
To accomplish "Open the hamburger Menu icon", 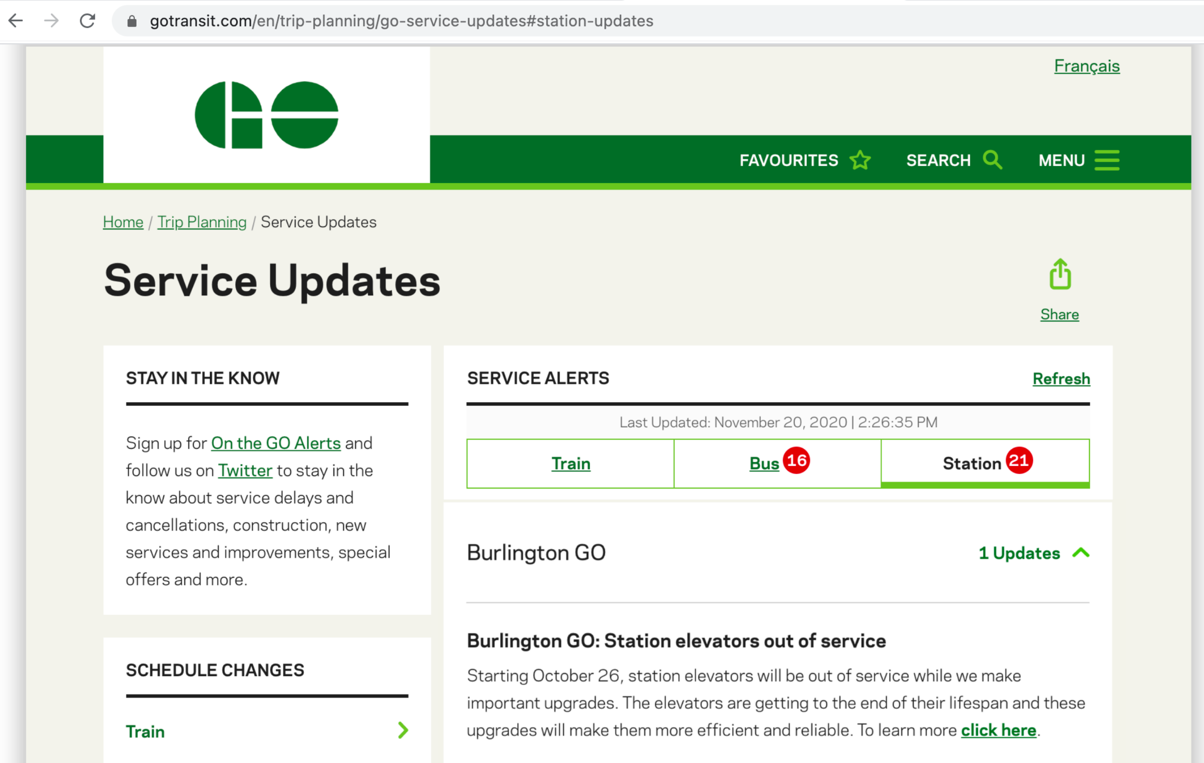I will (1107, 160).
